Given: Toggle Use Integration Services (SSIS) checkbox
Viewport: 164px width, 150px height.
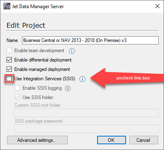Looking at the screenshot, I should coord(9,79).
